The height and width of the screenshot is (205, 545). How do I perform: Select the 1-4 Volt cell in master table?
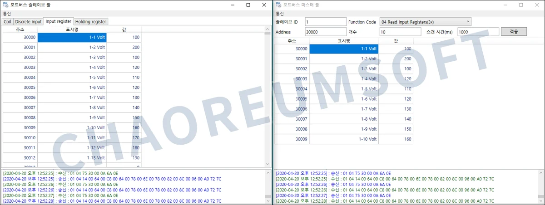pyautogui.click(x=344, y=78)
